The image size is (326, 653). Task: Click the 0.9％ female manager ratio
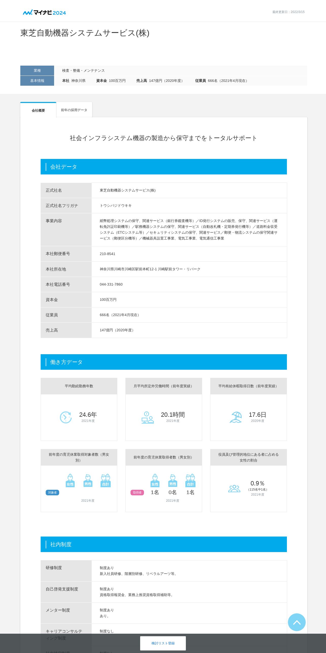(257, 483)
